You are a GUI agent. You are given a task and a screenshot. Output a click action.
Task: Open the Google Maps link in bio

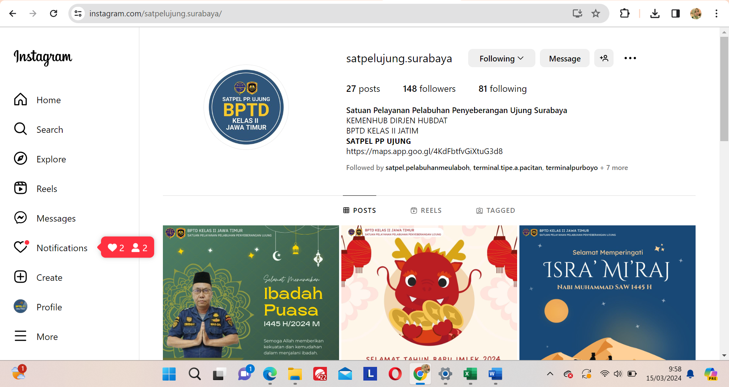(x=424, y=151)
